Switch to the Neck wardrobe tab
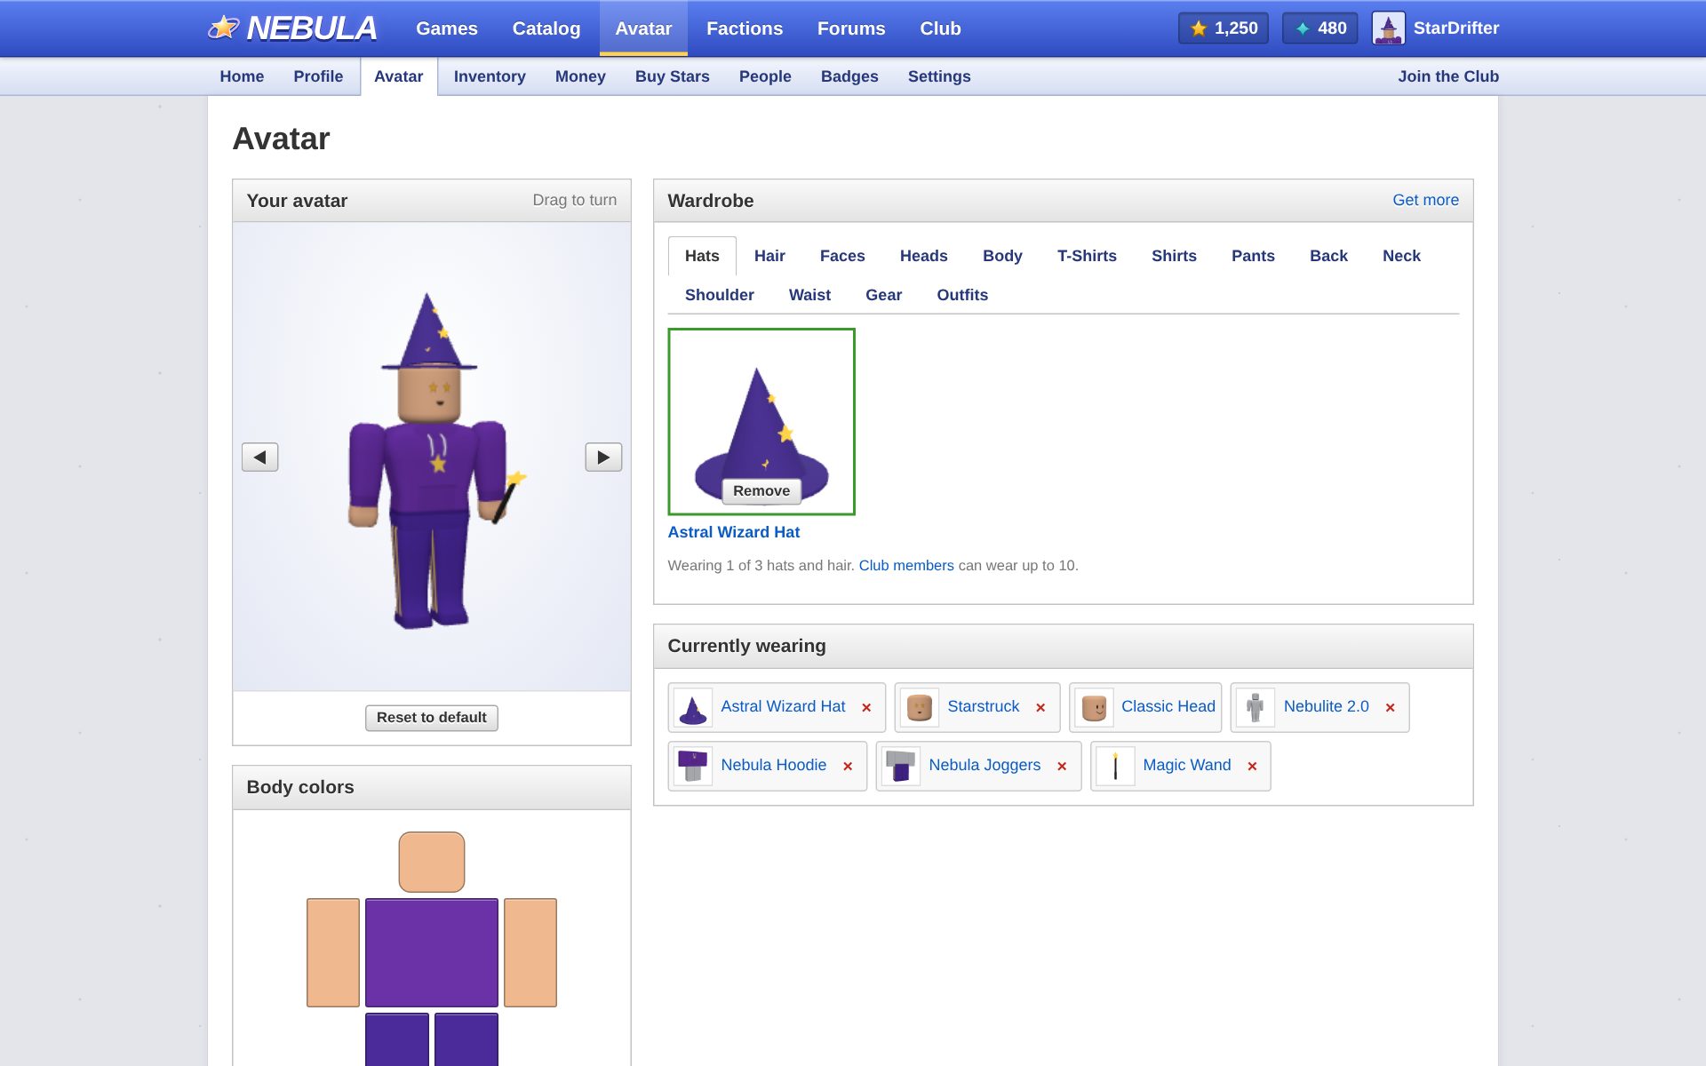Viewport: 1706px width, 1066px height. tap(1401, 256)
